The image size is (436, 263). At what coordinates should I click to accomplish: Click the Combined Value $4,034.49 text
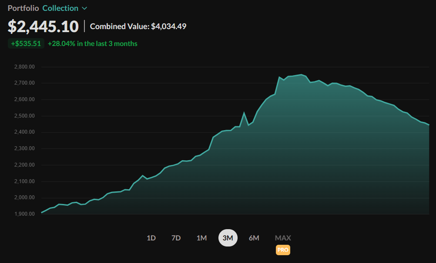point(138,26)
